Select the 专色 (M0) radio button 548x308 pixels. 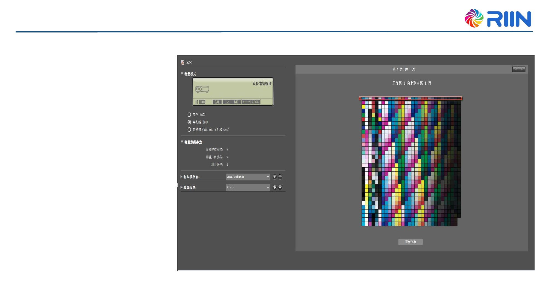click(189, 115)
